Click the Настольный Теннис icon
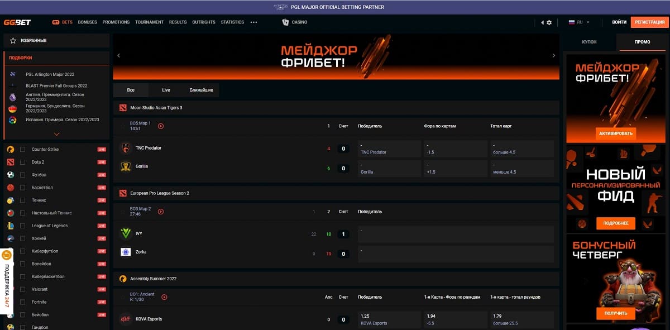 click(11, 213)
